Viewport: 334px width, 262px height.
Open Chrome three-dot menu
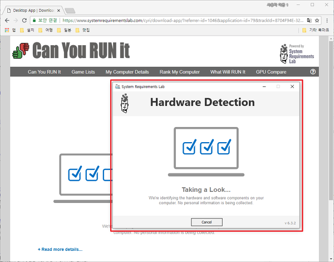[x=327, y=21]
